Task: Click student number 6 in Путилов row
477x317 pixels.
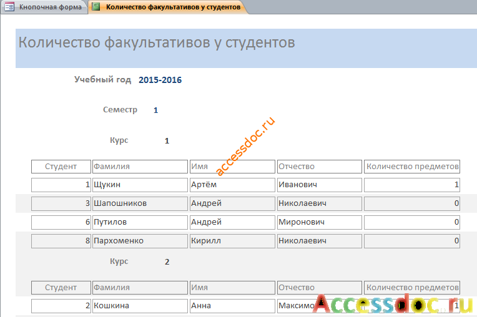Action: pyautogui.click(x=61, y=222)
